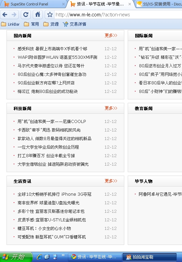The height and width of the screenshot is (262, 182).
Task: Open article 马尔代夫豪华游虚位以待
Action: (51, 66)
